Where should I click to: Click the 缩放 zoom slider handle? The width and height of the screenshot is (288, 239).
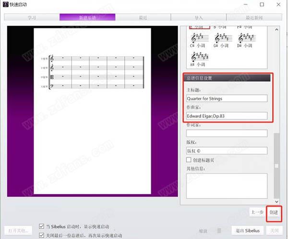[x=219, y=230]
